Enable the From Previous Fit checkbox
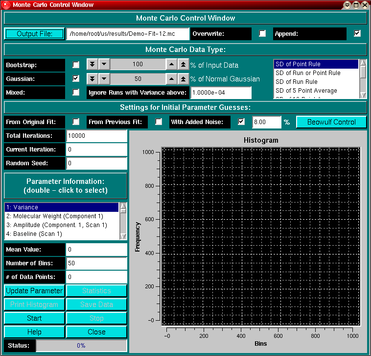This screenshot has width=371, height=356. point(159,122)
